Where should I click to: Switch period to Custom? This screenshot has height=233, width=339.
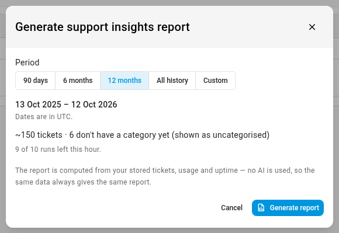[215, 81]
